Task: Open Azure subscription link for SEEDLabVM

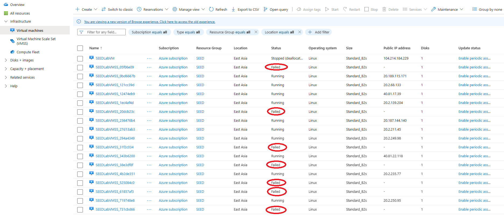Action: point(173,58)
